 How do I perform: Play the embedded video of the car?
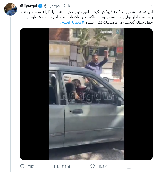[x=86, y=94]
